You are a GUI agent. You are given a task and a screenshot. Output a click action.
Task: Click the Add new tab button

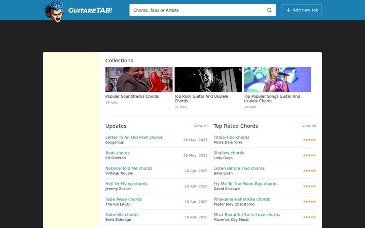tap(302, 10)
